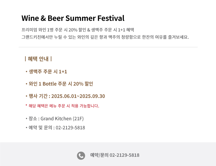Click the 장소 : Grand Kitchen (21F) line
216x166 pixels.
[x=55, y=118]
